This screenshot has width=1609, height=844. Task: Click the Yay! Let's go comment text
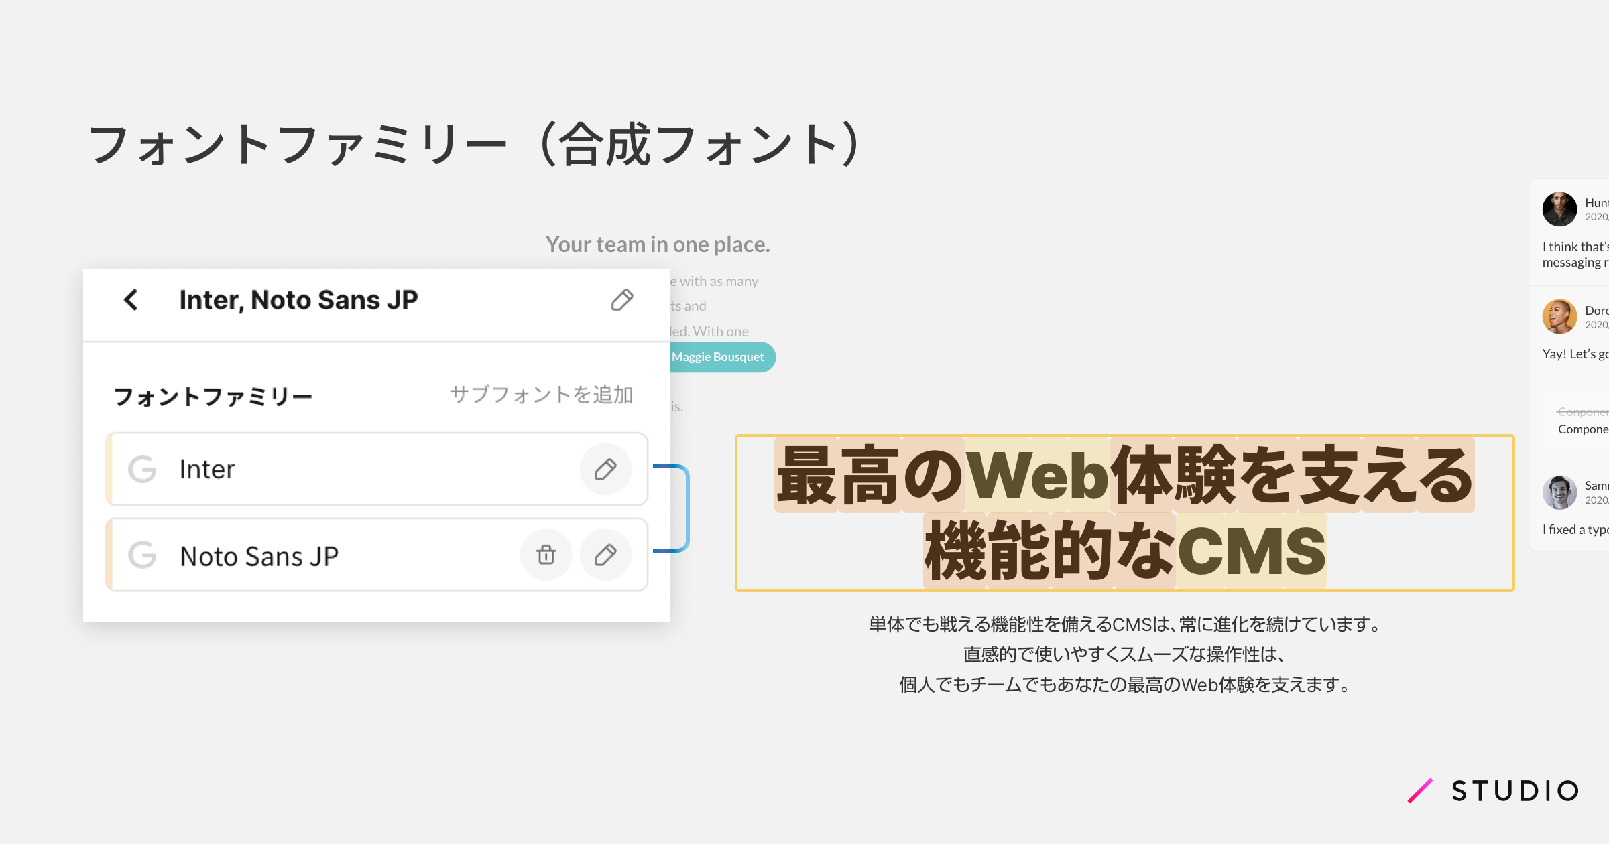pos(1575,354)
